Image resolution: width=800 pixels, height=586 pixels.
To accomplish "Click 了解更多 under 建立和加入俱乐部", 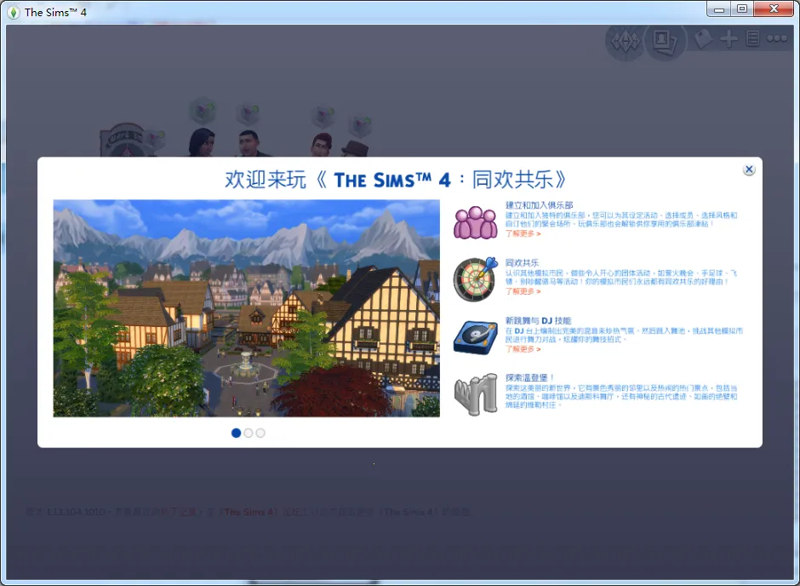I will [x=523, y=233].
